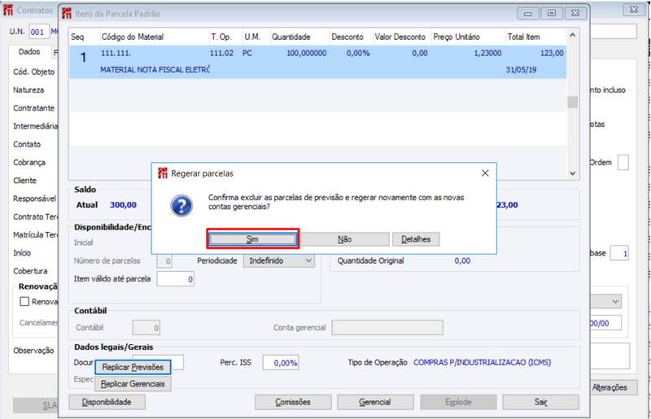
Task: Choose Não in the Regerar parcelas dialog
Action: click(x=344, y=239)
